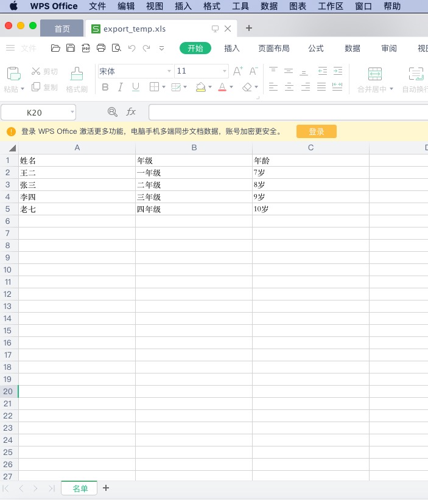428x500 pixels.
Task: Click the orange 登录 button
Action: (317, 131)
